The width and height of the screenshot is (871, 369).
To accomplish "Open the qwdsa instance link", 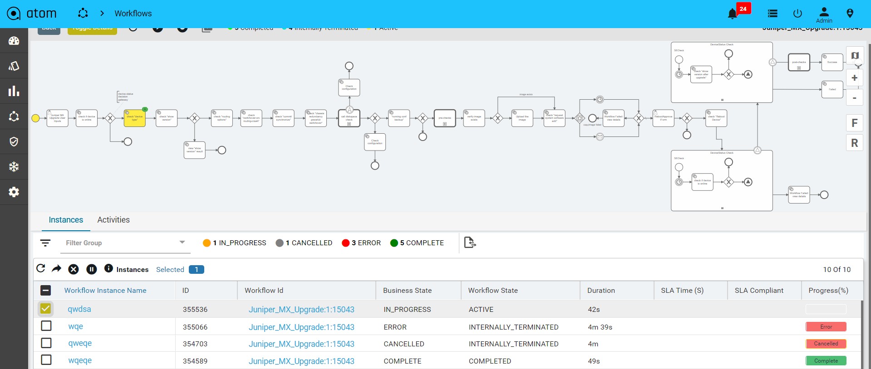I will click(79, 309).
